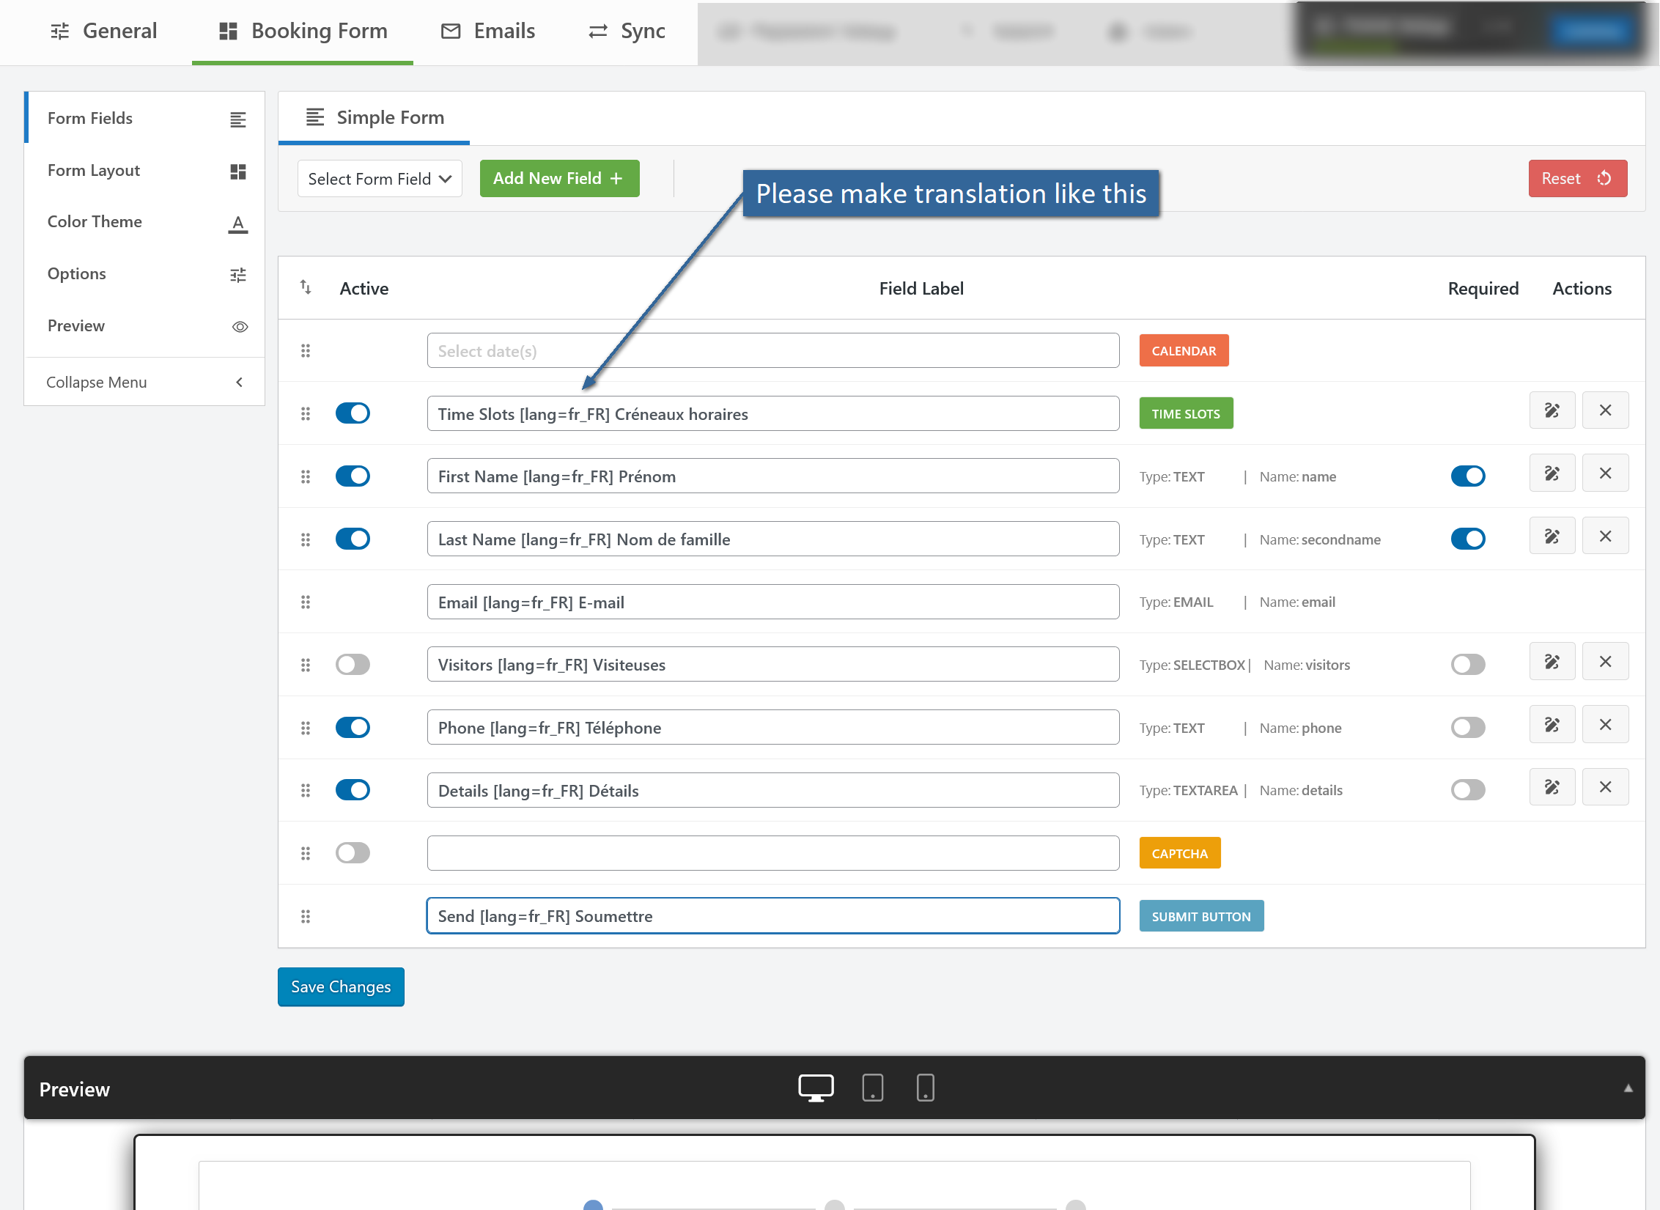Click the sort arrows icon in header
The height and width of the screenshot is (1210, 1660).
306,287
